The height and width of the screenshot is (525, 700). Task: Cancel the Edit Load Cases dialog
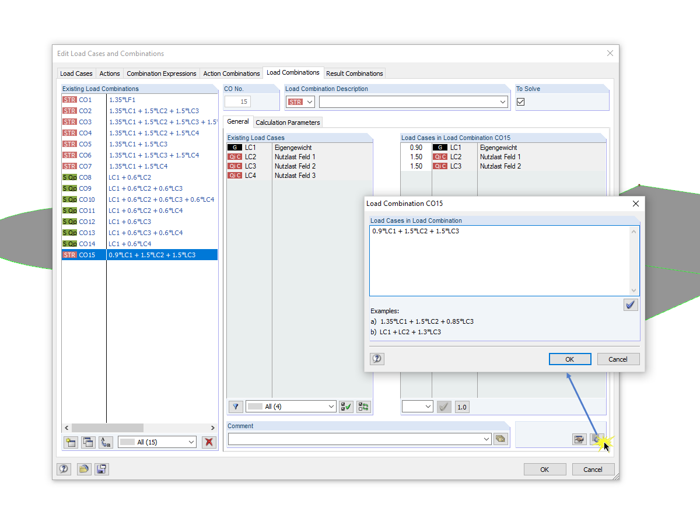[593, 469]
